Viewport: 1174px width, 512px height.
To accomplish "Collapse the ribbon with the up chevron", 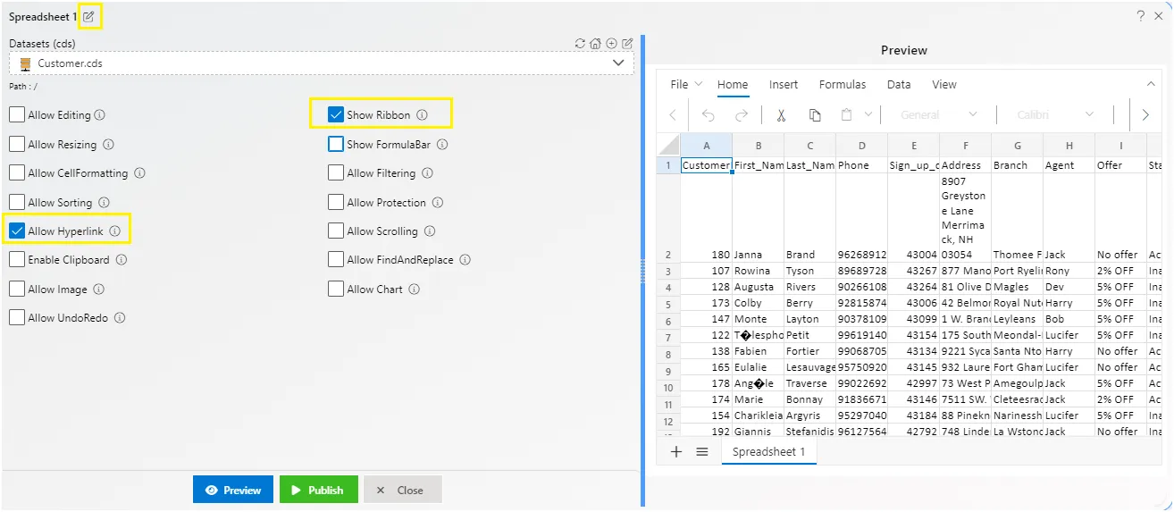I will coord(1151,84).
